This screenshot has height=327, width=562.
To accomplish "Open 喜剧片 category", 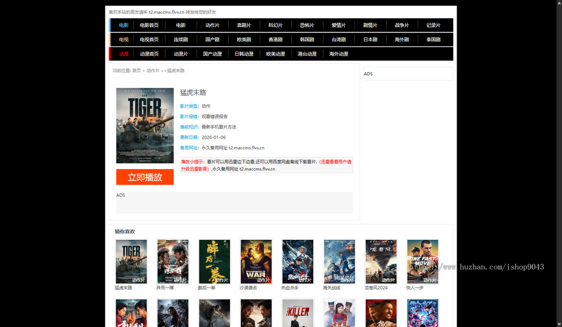I will tap(244, 25).
